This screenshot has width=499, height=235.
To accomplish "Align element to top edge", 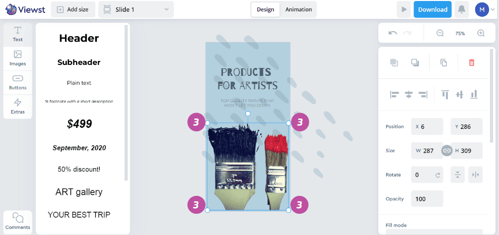I will point(445,94).
